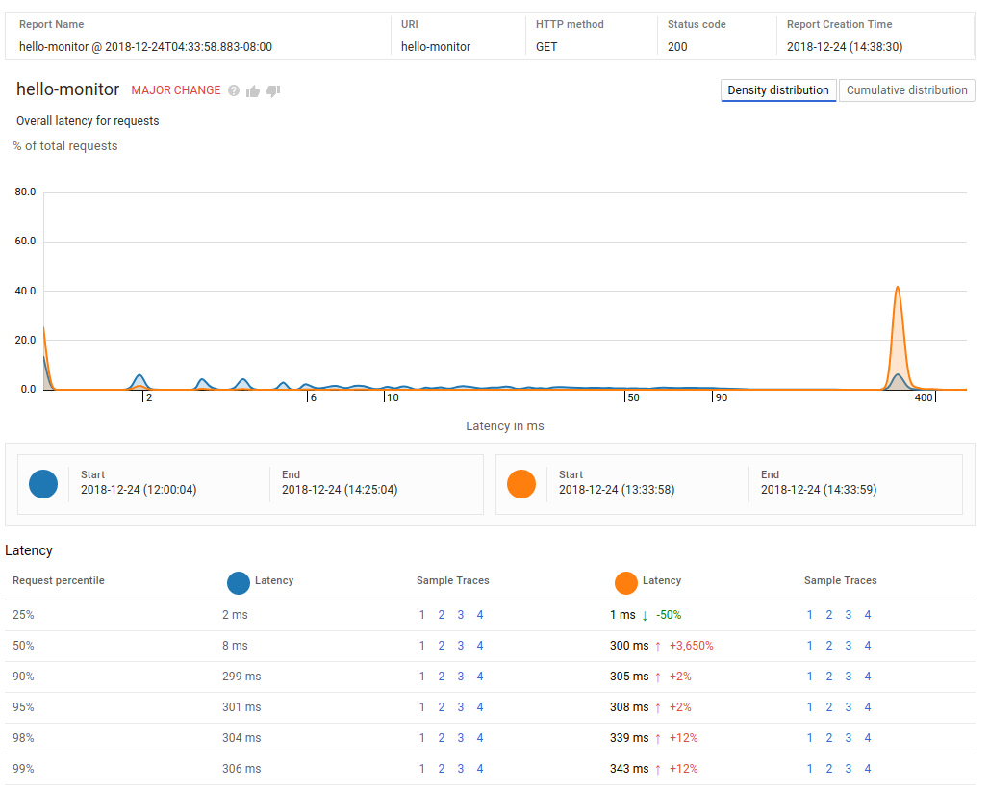This screenshot has width=989, height=792.
Task: Open orange sample trace 4 for 50%
Action: coord(867,647)
